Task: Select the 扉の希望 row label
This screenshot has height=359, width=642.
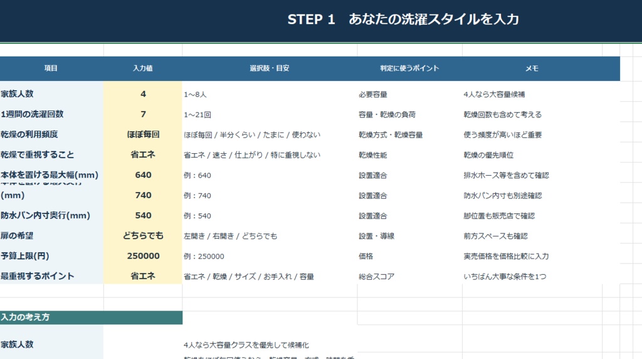Action: pyautogui.click(x=17, y=235)
